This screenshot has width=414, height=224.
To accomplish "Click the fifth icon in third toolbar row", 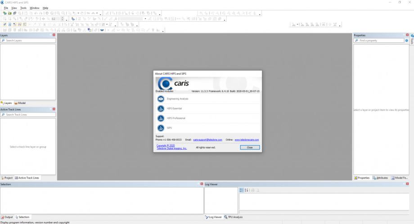I will [x=25, y=24].
